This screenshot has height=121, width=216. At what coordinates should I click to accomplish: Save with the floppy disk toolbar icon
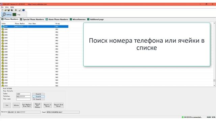point(8,10)
